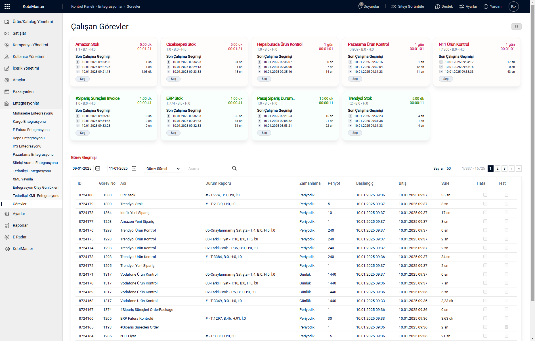Open Muhasebe Entegrasyonu submenu item
Viewport: 535px width, 341px height.
(x=33, y=113)
